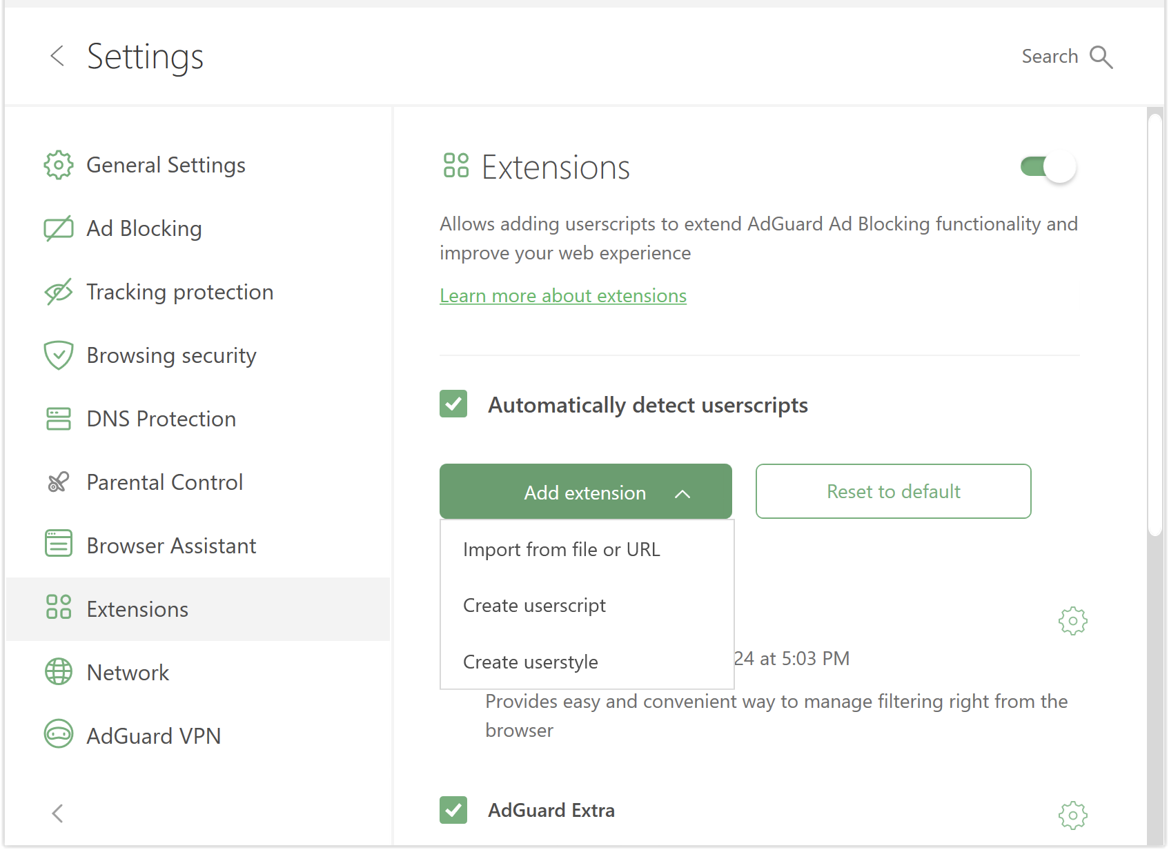1169x850 pixels.
Task: Select Create userscript from the dropdown menu
Action: pyautogui.click(x=534, y=605)
